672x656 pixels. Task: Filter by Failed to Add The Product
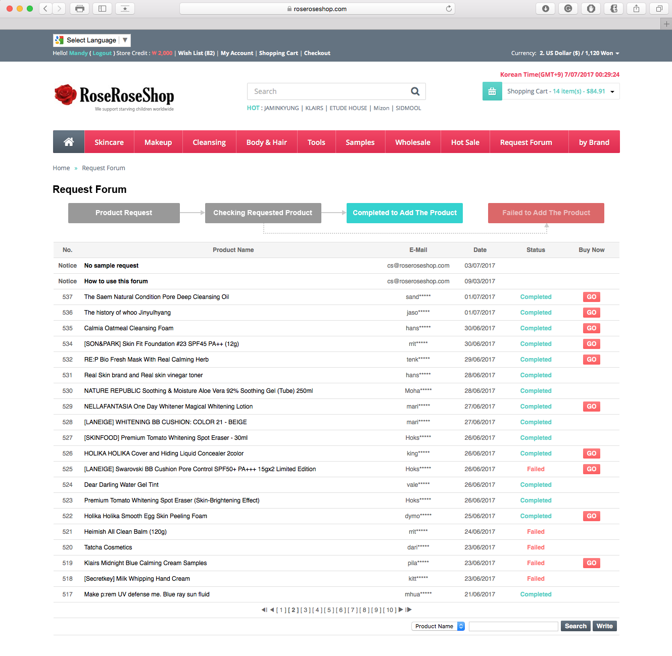pyautogui.click(x=546, y=213)
